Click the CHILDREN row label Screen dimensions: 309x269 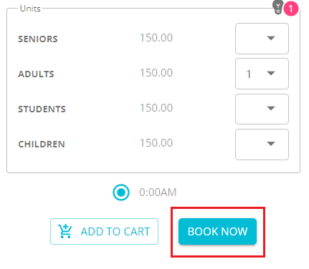[42, 145]
